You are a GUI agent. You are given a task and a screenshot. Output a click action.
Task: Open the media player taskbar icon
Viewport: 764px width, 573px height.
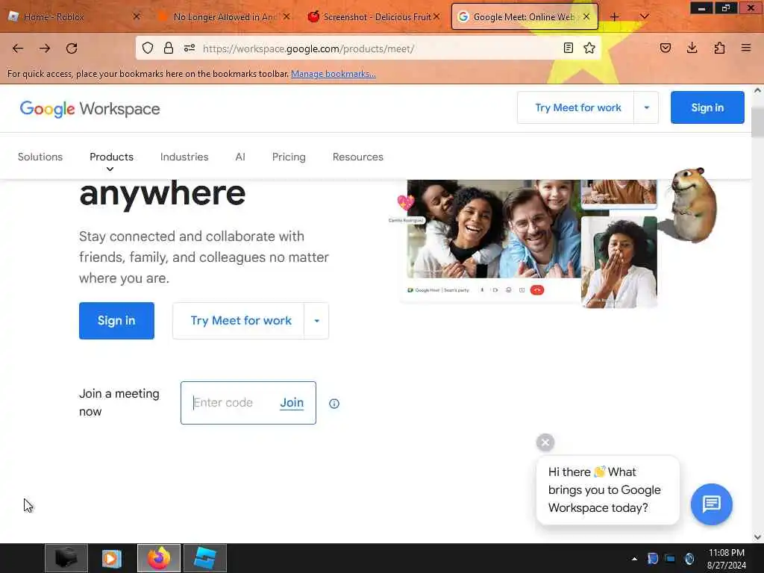(112, 558)
